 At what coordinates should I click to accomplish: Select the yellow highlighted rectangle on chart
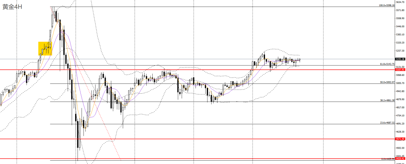pyautogui.click(x=45, y=49)
